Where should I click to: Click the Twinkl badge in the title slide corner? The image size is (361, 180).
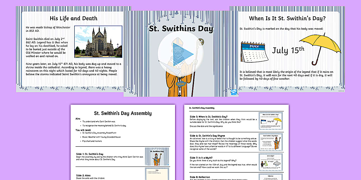(233, 92)
